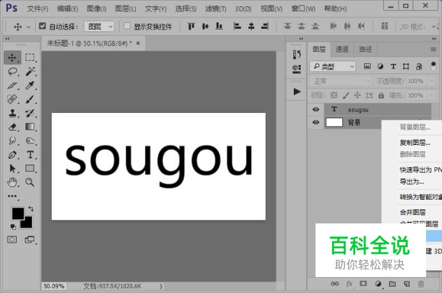Select the Pen tool
This screenshot has height=293, width=442.
pyautogui.click(x=12, y=154)
